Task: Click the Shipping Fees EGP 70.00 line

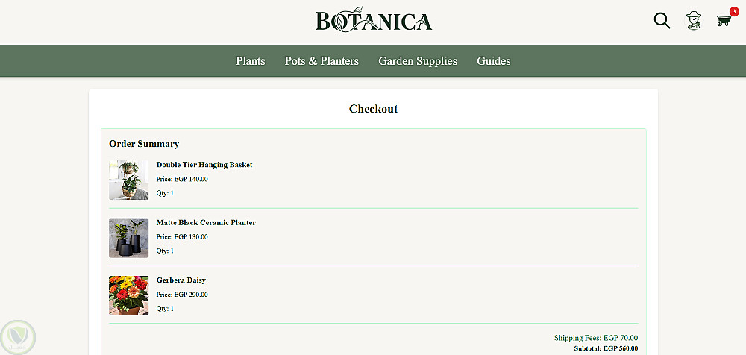Action: pyautogui.click(x=595, y=338)
